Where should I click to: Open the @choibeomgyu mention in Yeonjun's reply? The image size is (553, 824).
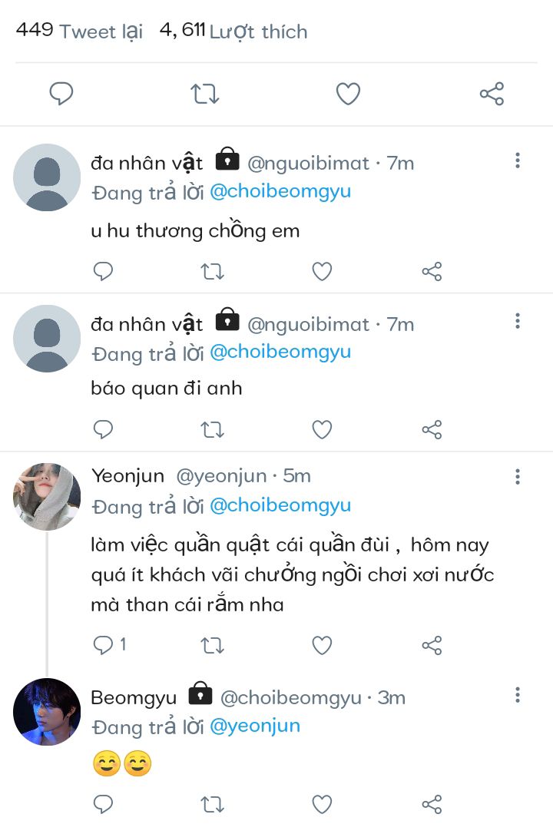(280, 505)
